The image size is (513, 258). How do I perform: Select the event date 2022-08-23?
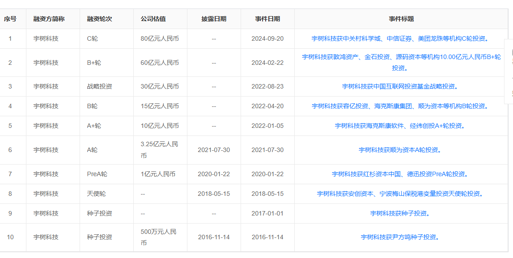click(267, 86)
